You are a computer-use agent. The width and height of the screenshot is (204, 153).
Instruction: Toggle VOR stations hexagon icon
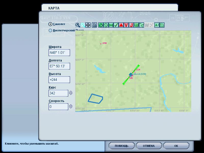(x=106, y=25)
